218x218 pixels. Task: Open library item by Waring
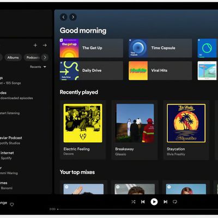[x=26, y=171]
